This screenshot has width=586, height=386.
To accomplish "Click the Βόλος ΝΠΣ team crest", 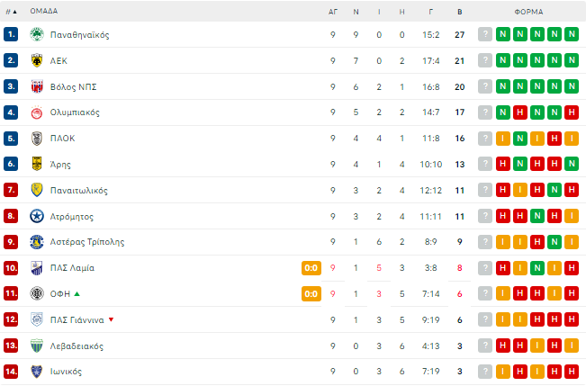I will pyautogui.click(x=37, y=86).
